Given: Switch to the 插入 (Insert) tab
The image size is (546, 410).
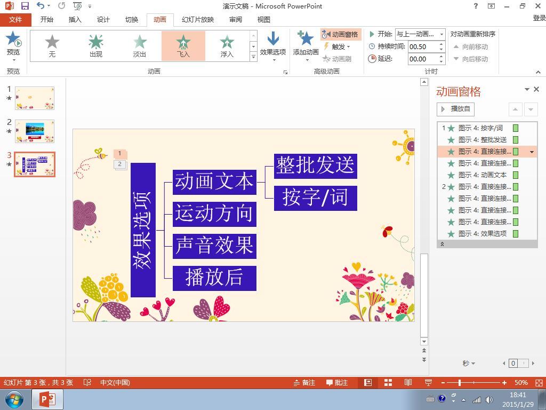Looking at the screenshot, I should coord(75,20).
